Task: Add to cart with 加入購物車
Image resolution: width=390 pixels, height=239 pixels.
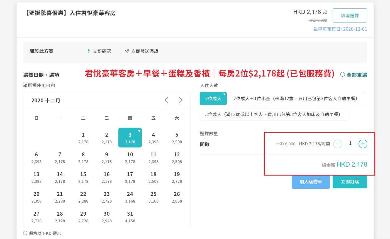Action: point(311,182)
